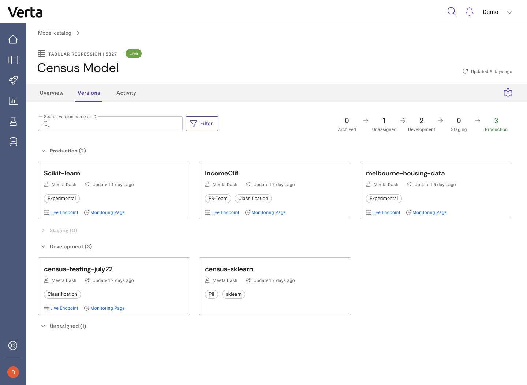
Task: Open the census-testing-july22 card title
Action: pos(78,269)
